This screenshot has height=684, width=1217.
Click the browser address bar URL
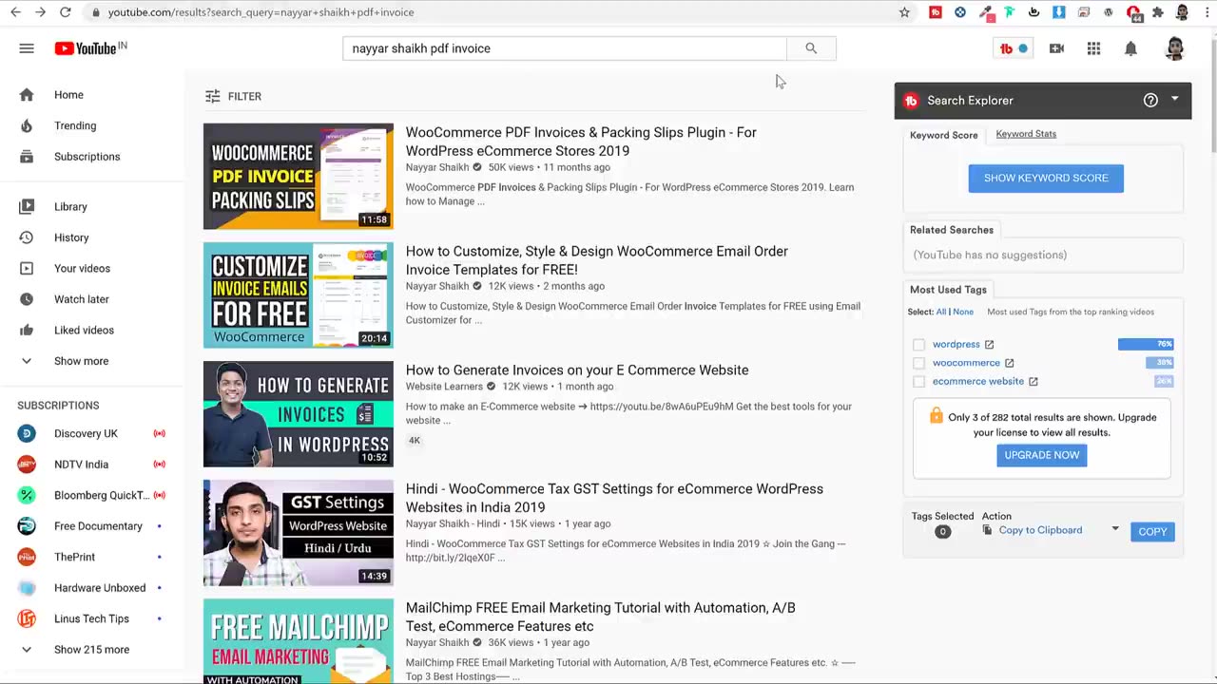(261, 12)
